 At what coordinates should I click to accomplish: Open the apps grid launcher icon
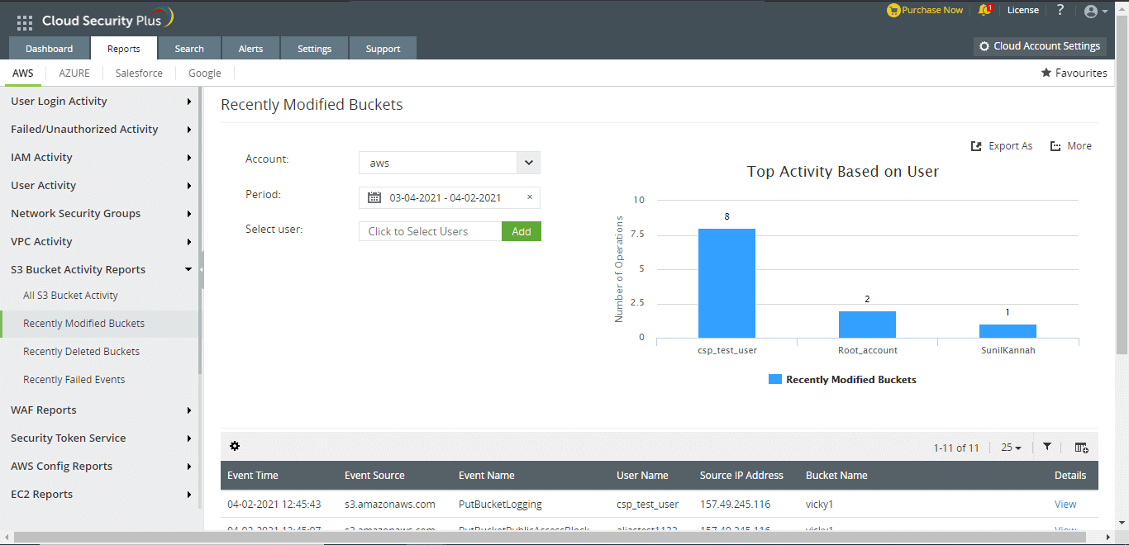pos(25,22)
